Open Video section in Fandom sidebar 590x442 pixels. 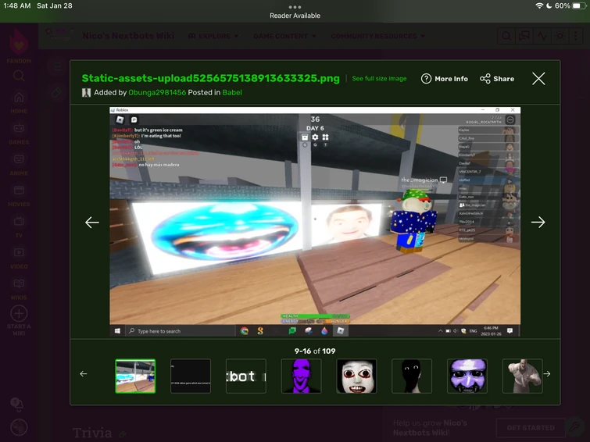19,258
